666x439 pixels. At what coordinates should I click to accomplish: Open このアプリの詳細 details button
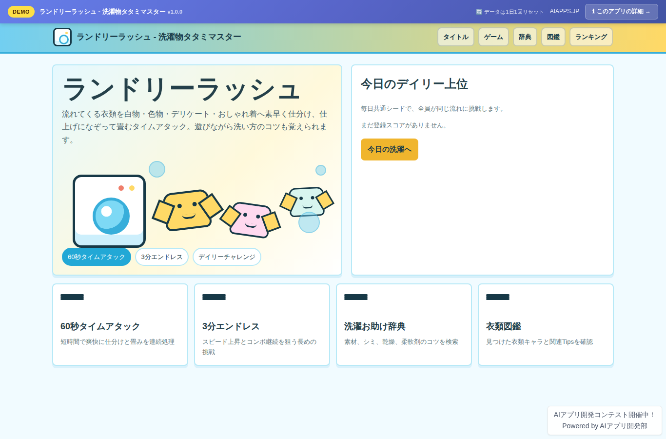click(622, 12)
